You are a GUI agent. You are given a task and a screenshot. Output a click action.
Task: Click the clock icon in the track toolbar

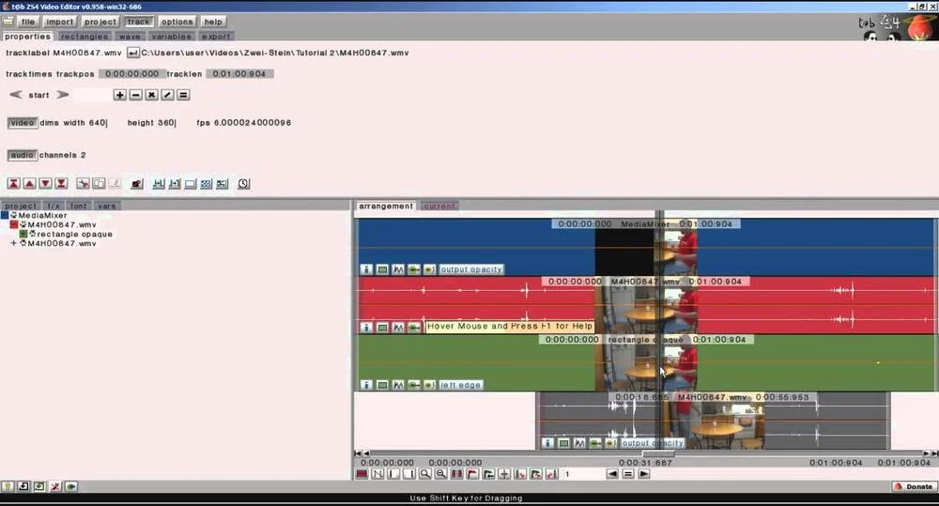[243, 184]
